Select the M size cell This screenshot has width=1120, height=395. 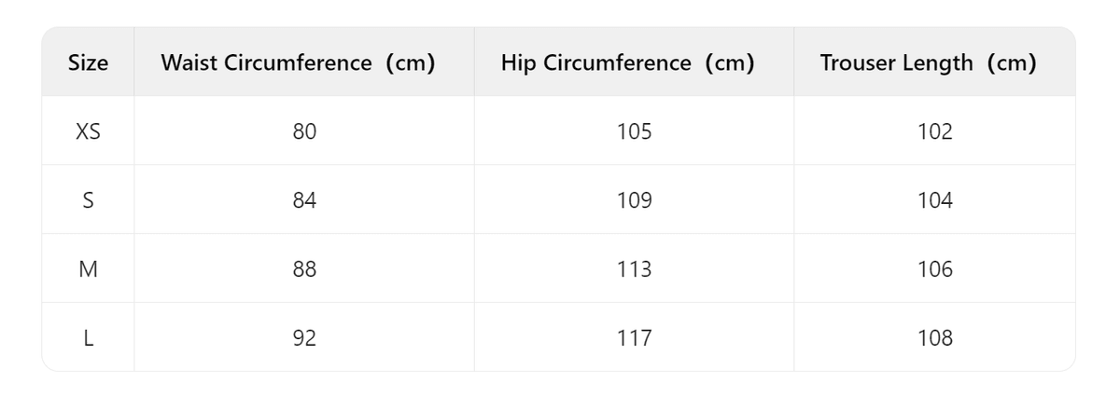tap(88, 269)
